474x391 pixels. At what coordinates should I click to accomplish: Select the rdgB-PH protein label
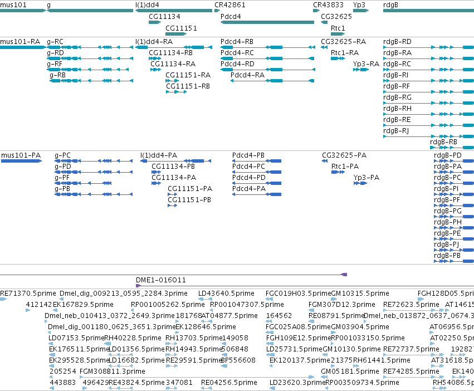[448, 222]
